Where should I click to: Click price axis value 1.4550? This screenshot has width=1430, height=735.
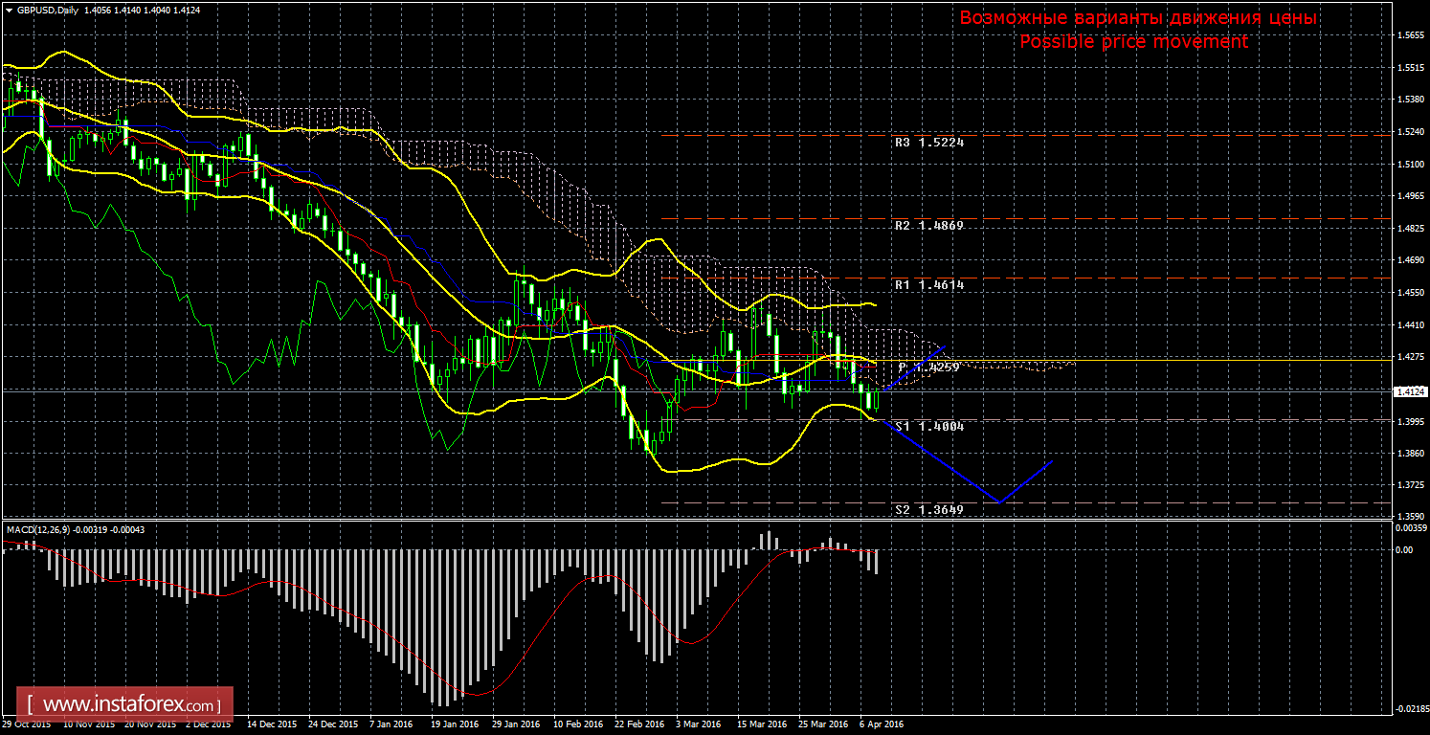pos(1411,293)
